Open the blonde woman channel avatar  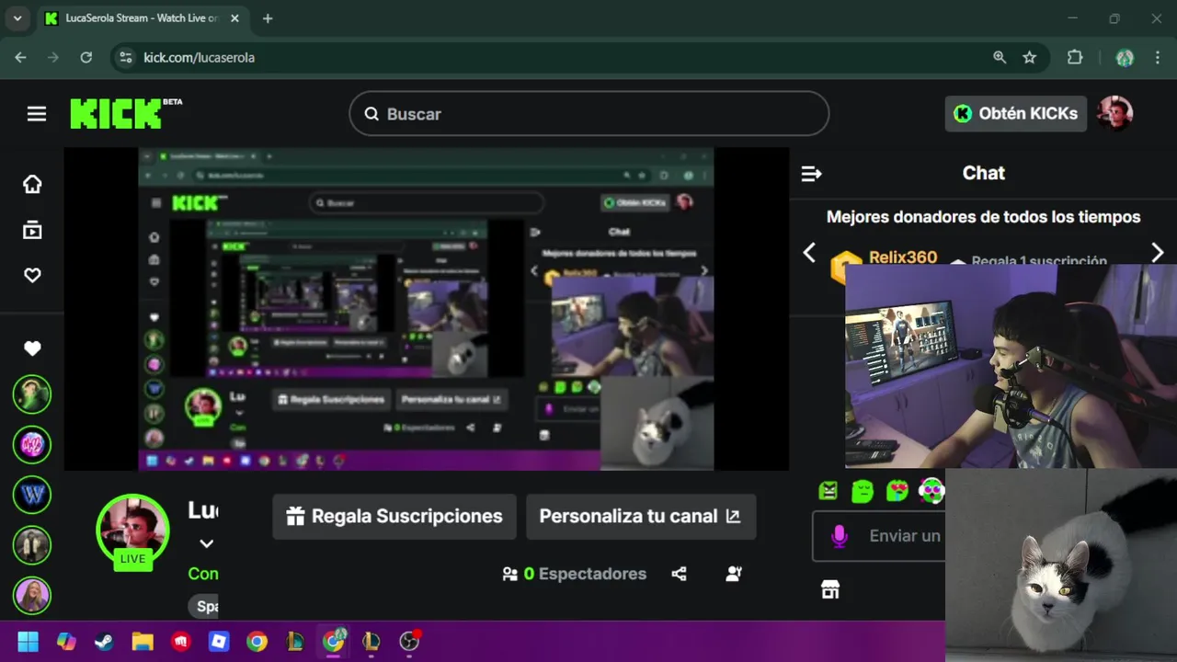pyautogui.click(x=32, y=595)
